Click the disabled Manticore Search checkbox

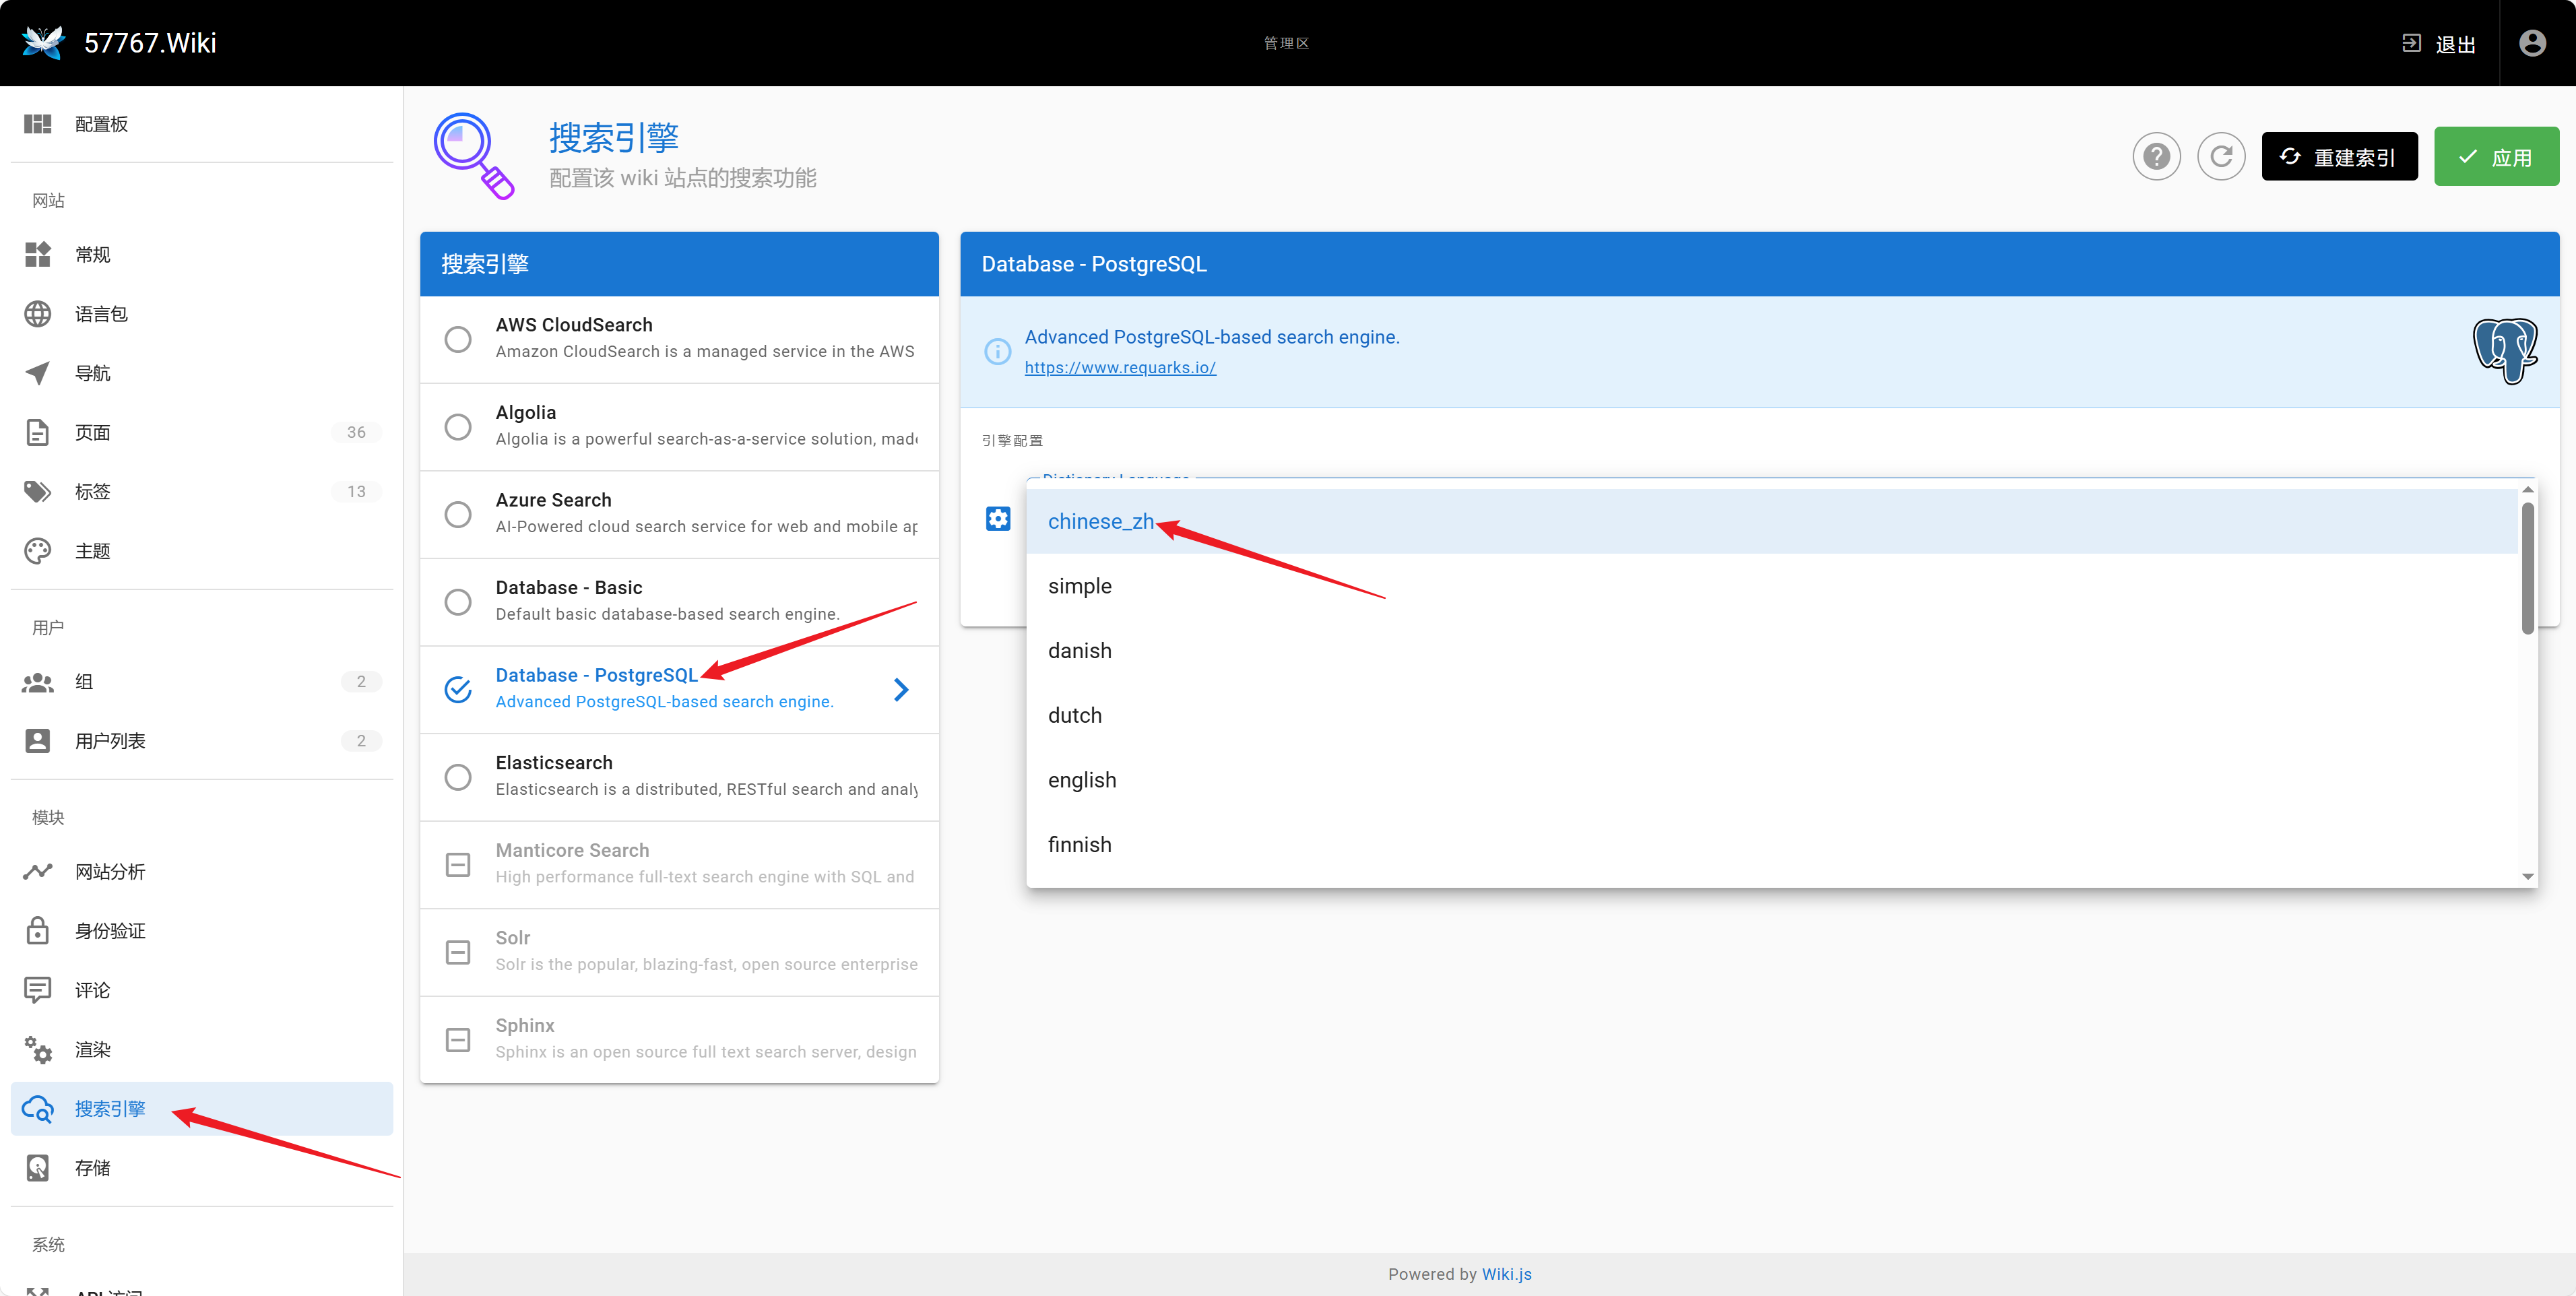pyautogui.click(x=458, y=864)
